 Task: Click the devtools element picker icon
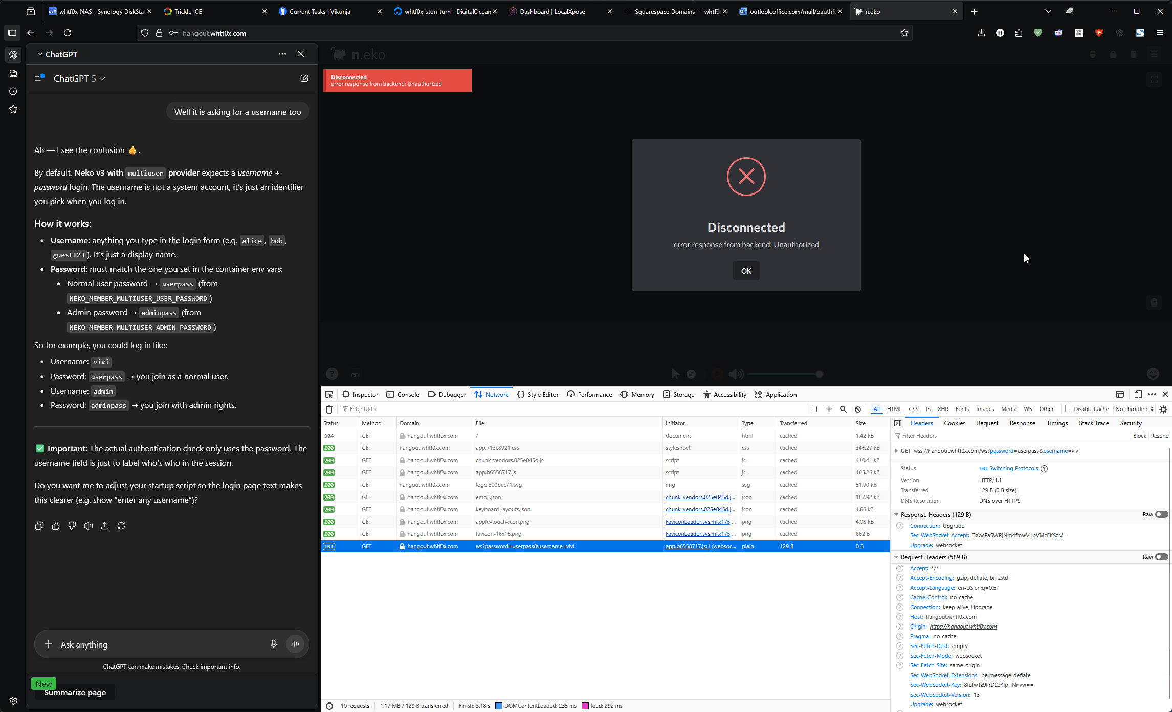click(329, 394)
